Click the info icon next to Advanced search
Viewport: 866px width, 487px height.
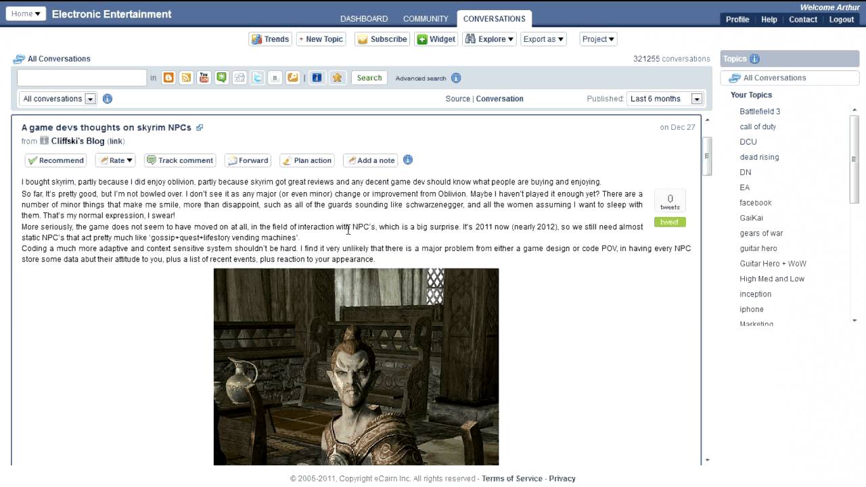tap(456, 78)
